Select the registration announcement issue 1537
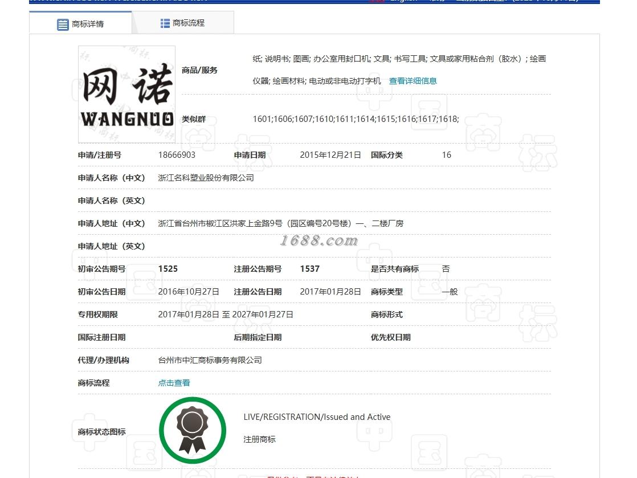The image size is (637, 478). click(x=309, y=269)
